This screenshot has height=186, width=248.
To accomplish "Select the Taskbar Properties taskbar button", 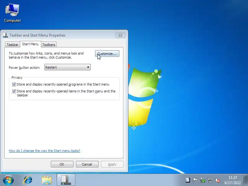I will pos(66,180).
